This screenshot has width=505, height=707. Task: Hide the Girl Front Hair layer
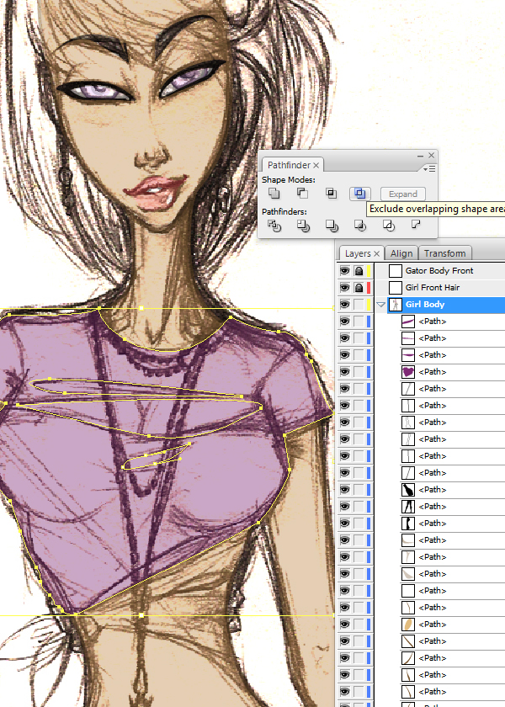point(345,288)
